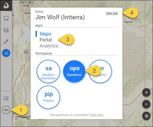Image resolution: width=153 pixels, height=127 pixels.
Task: Center map with locate-me button
Action: pos(146,116)
